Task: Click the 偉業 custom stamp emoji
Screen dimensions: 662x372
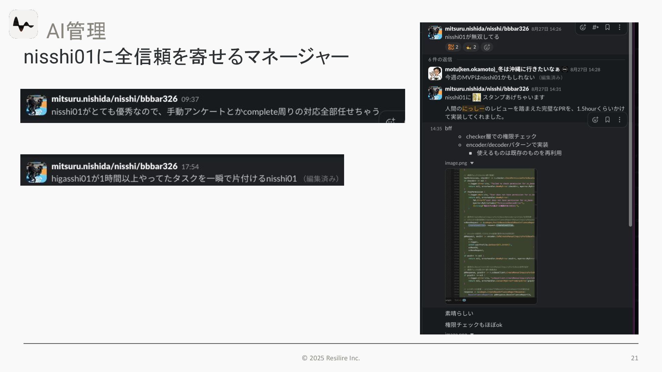Action: point(477,97)
